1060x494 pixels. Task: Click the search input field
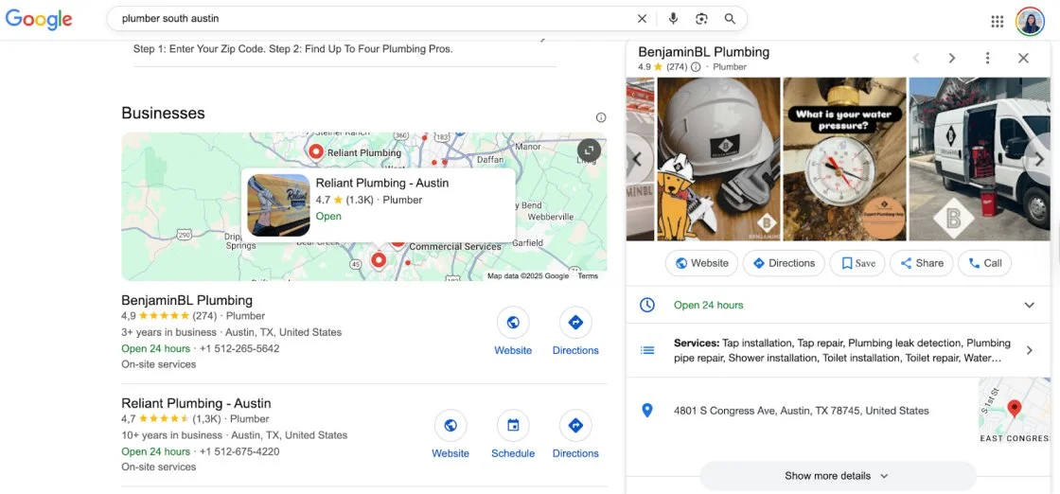coord(372,19)
